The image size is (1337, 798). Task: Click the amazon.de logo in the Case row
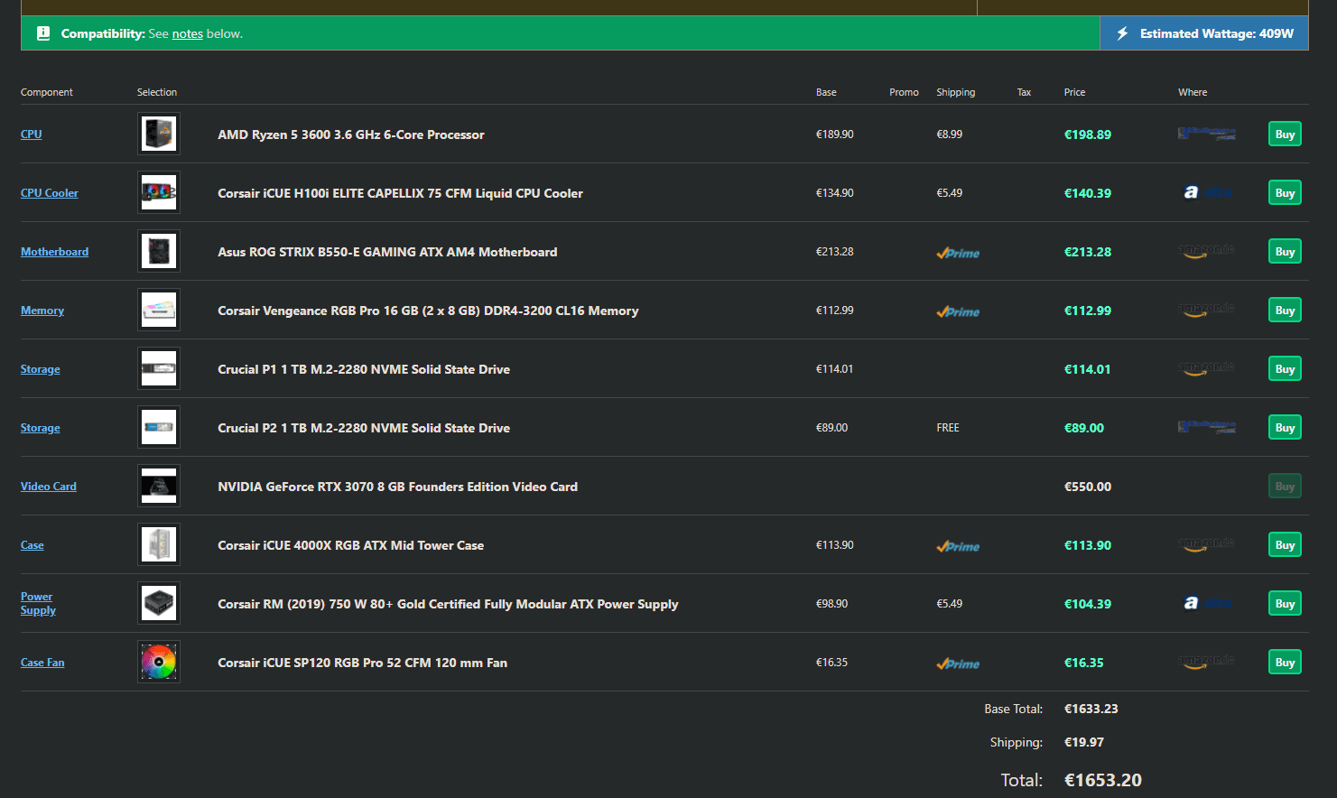(x=1206, y=544)
